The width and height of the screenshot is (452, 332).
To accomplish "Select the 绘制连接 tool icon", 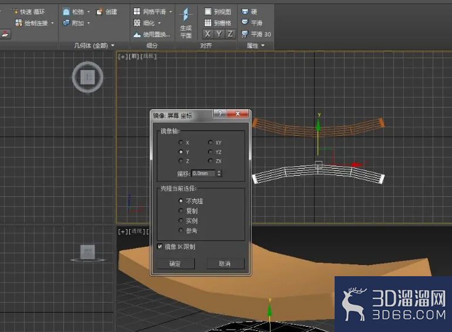I will click(19, 23).
